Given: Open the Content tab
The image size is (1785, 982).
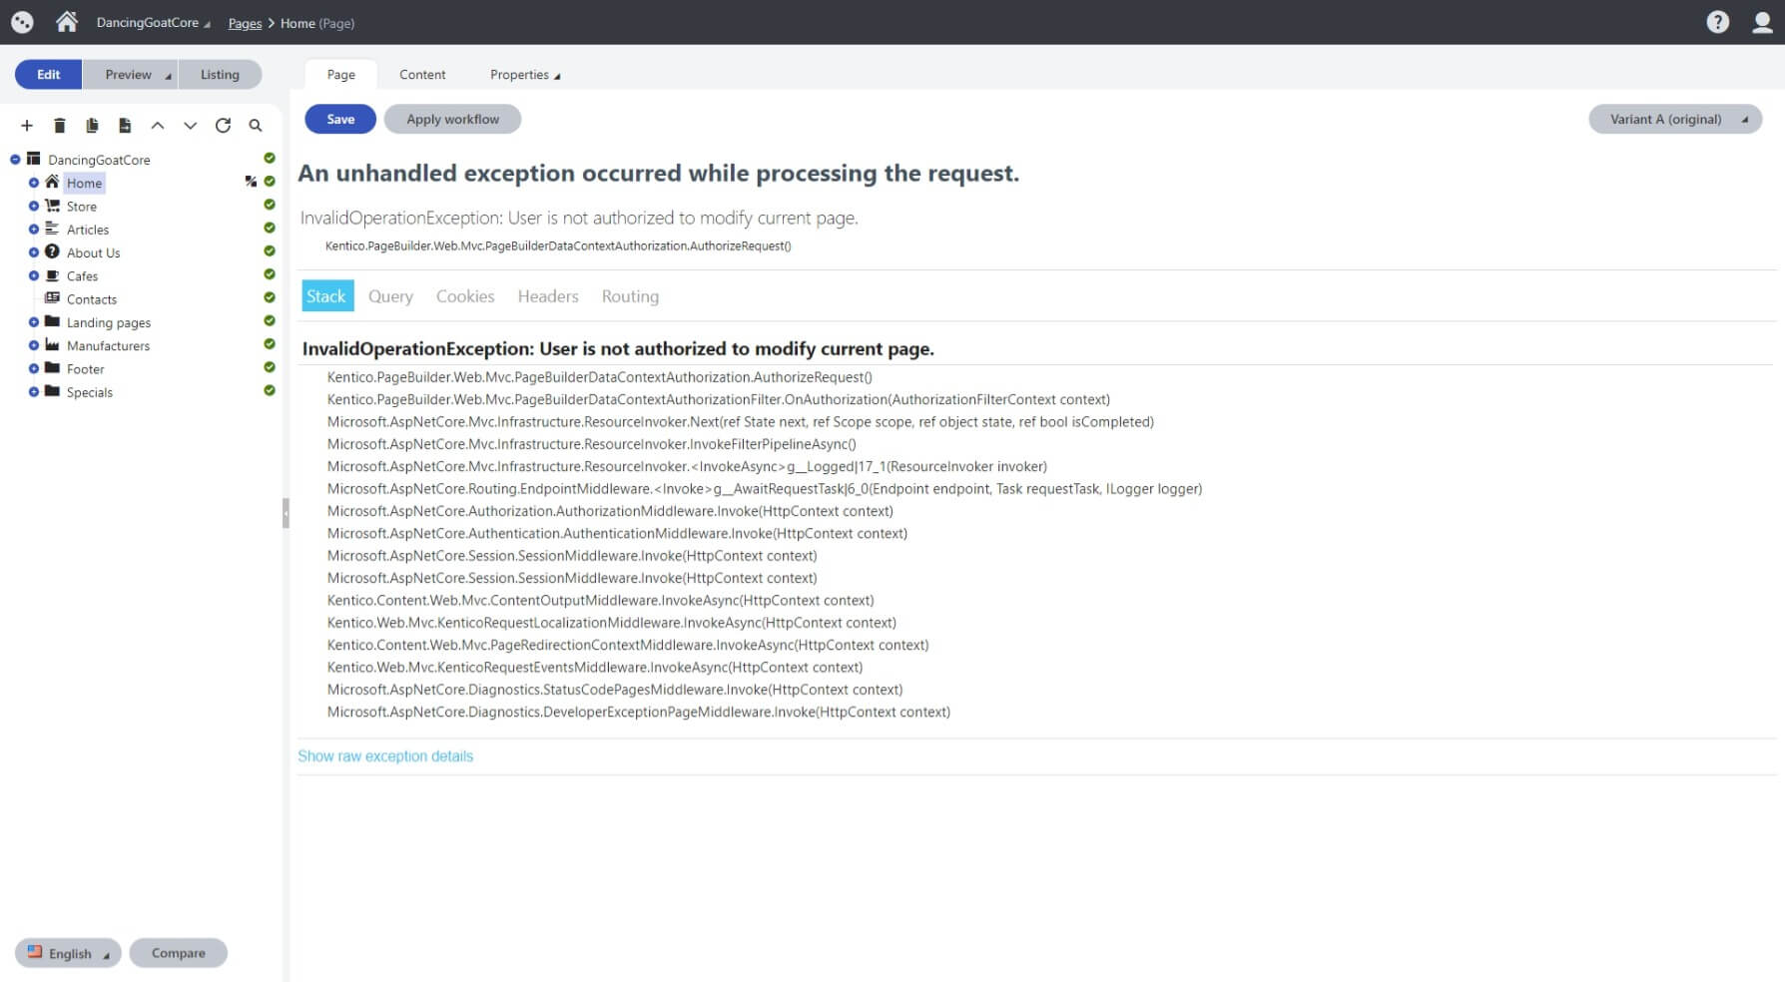Looking at the screenshot, I should tap(422, 74).
